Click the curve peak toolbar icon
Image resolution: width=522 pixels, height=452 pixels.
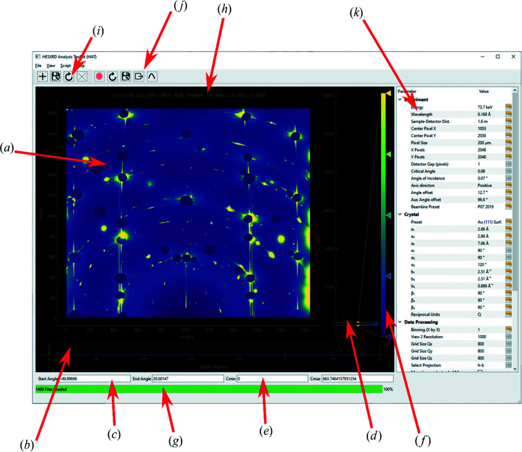tap(152, 76)
